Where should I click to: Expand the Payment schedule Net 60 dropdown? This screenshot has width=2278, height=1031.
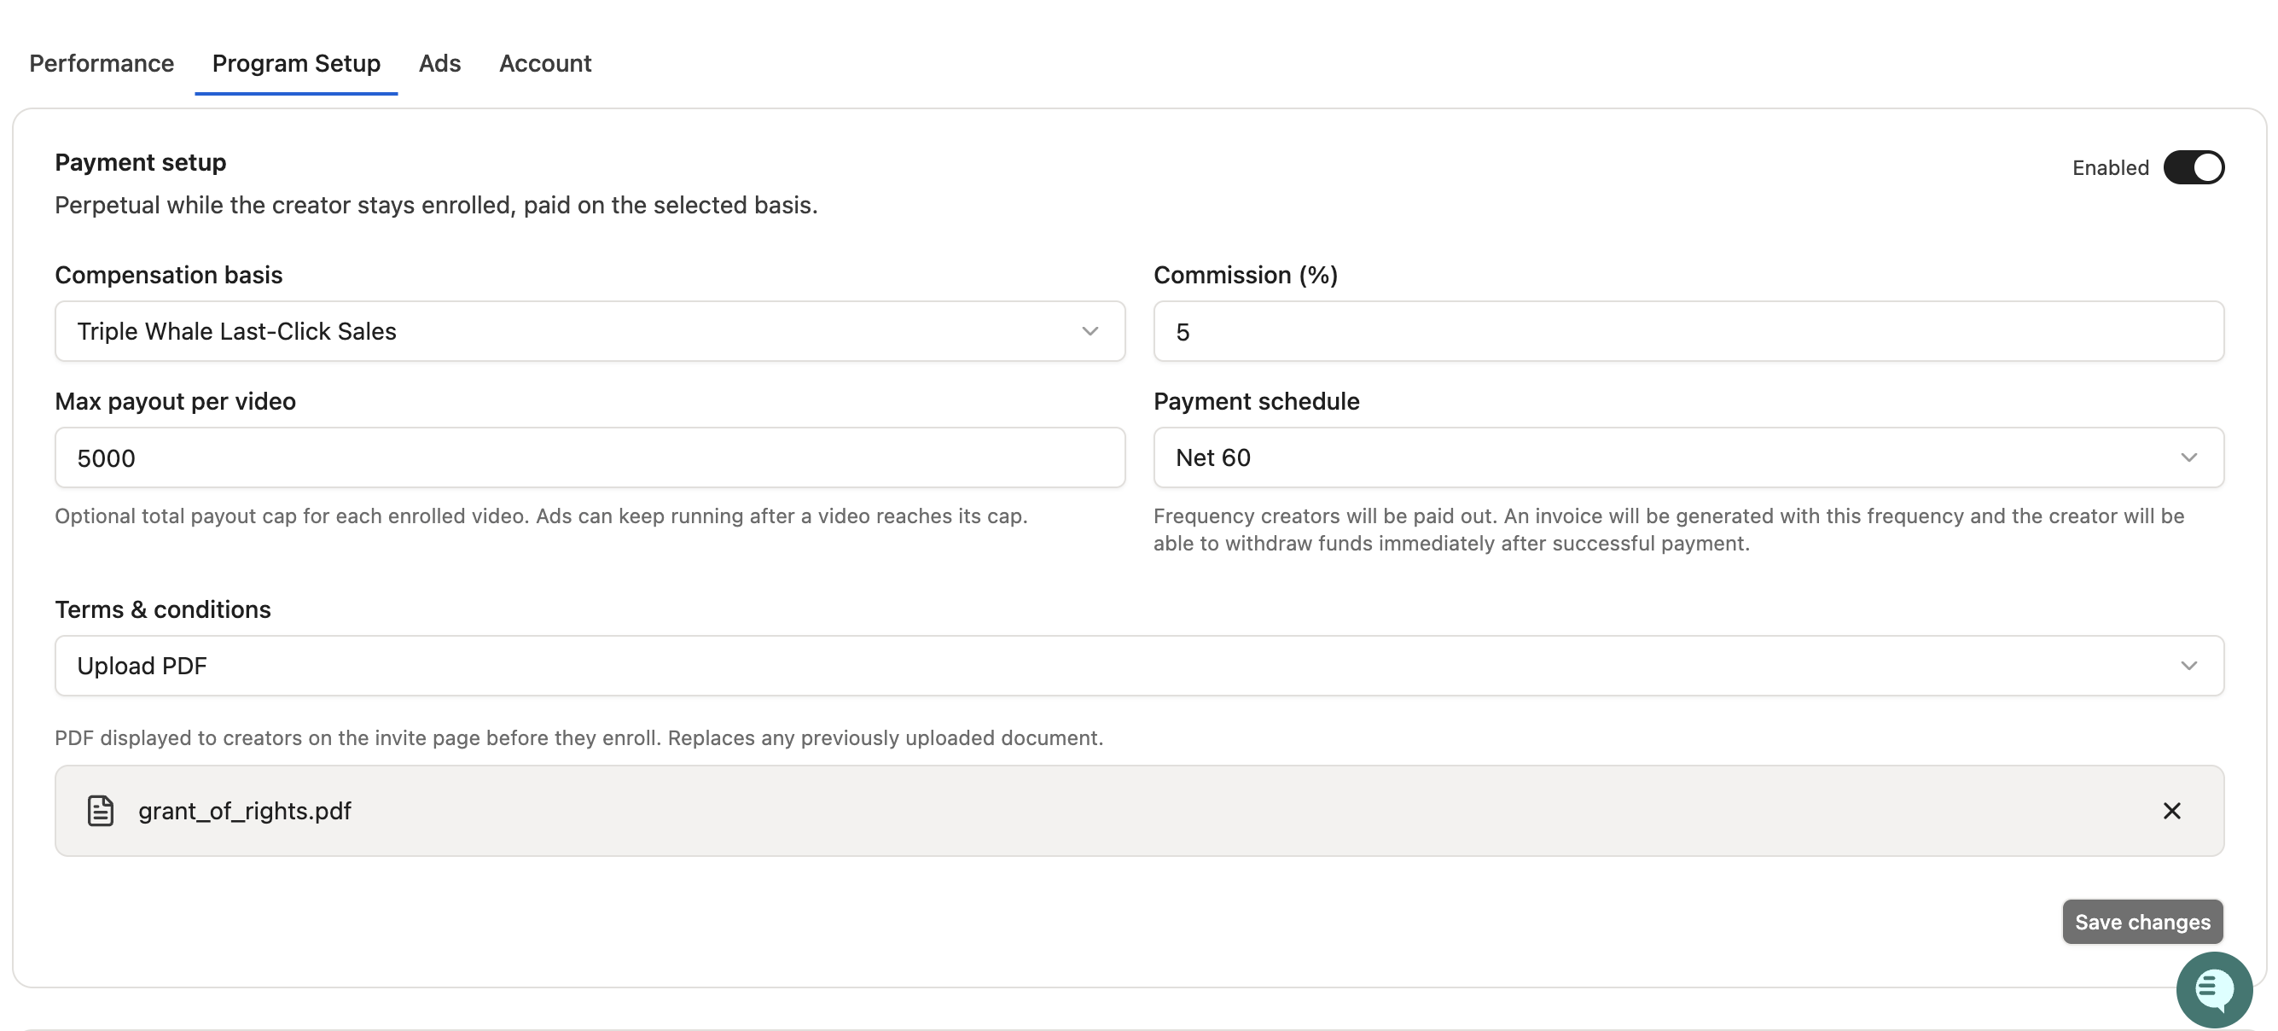[x=1688, y=457]
